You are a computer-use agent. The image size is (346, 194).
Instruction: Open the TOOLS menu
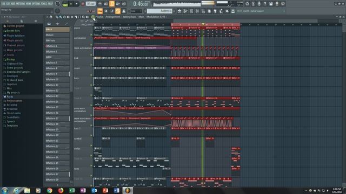point(44,4)
